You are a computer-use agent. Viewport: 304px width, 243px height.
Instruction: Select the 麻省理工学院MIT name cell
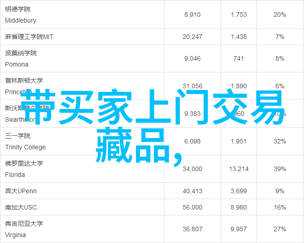82,37
